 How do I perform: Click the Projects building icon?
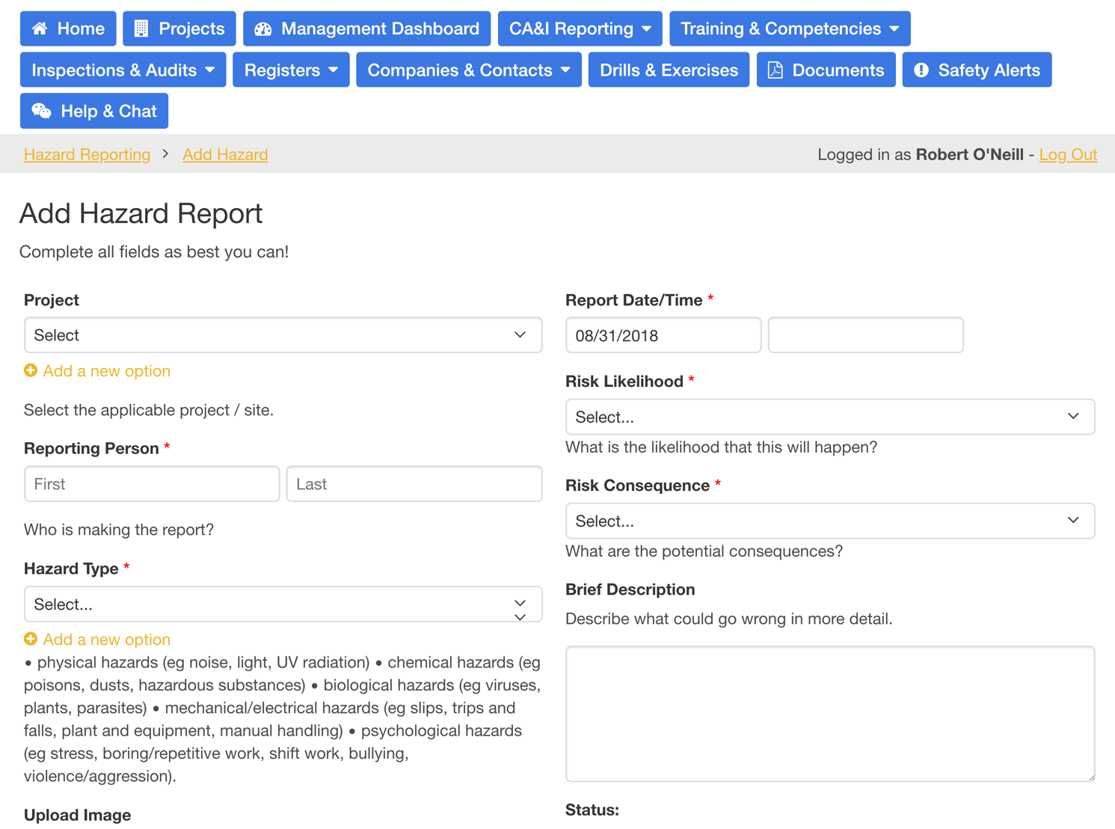141,28
